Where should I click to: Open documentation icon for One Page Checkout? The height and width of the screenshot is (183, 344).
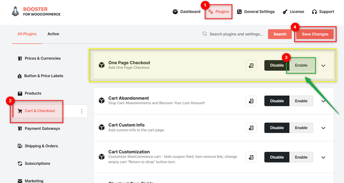[x=251, y=66]
